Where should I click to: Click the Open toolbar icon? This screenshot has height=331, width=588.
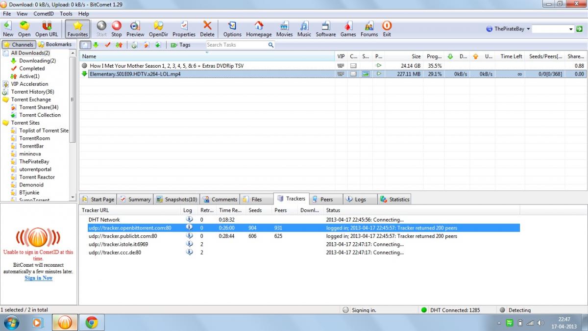[x=24, y=28]
